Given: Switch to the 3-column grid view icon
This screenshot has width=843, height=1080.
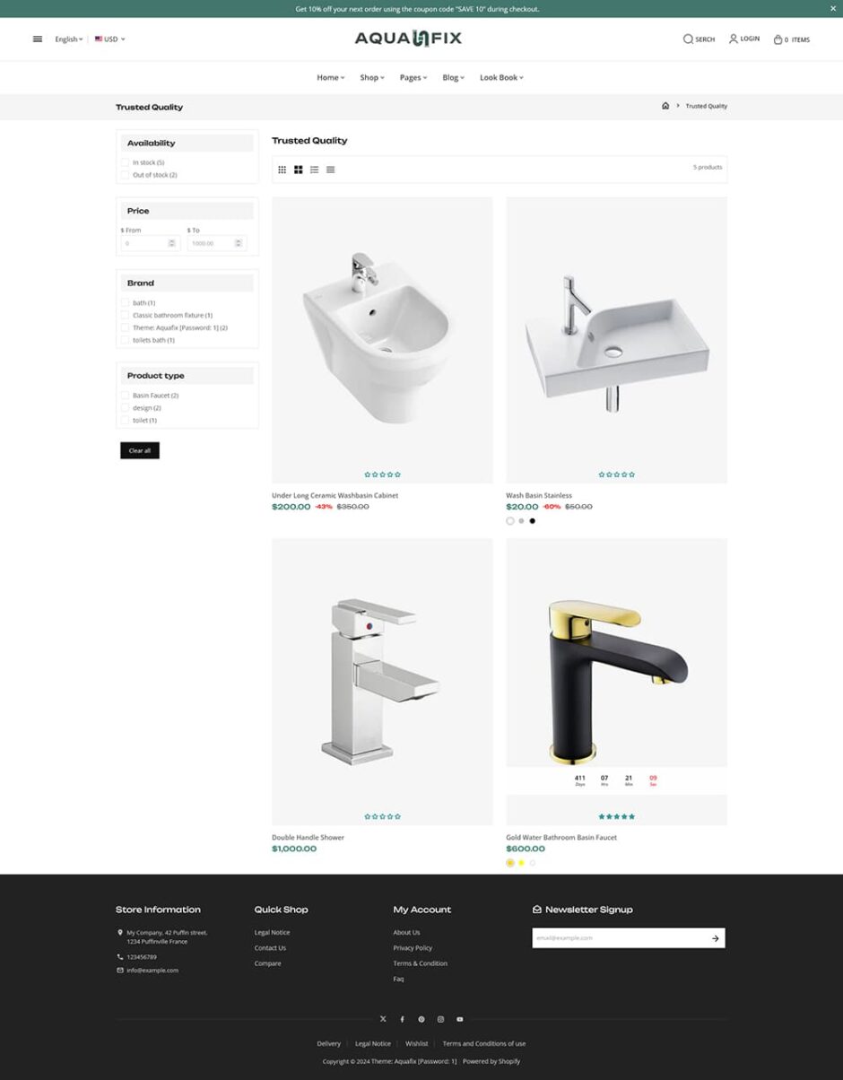Looking at the screenshot, I should (282, 170).
